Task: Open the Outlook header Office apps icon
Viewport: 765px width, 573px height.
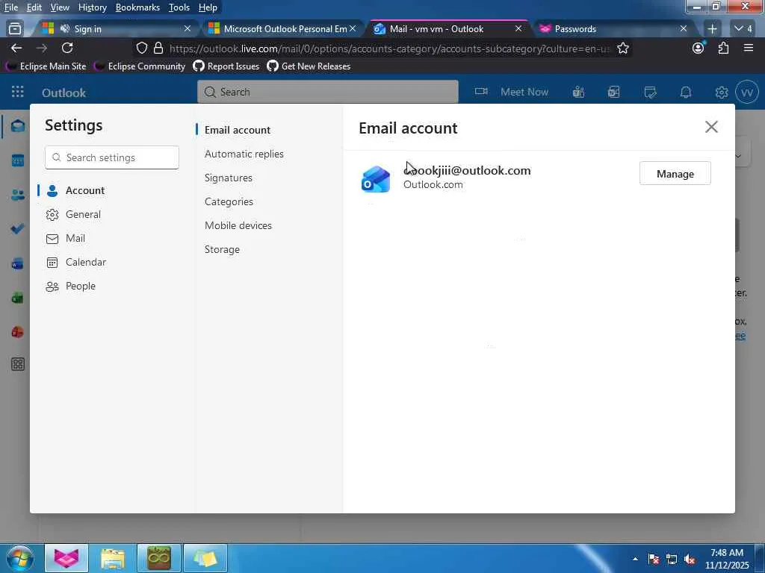Action: pos(614,92)
